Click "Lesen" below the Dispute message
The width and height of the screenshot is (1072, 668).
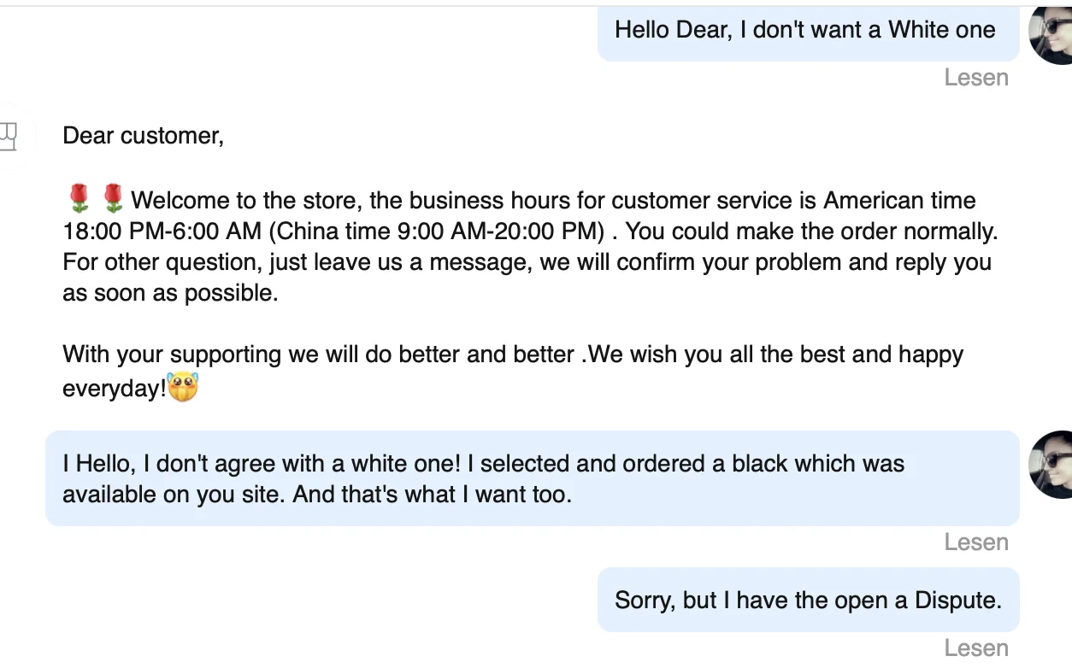pyautogui.click(x=976, y=648)
